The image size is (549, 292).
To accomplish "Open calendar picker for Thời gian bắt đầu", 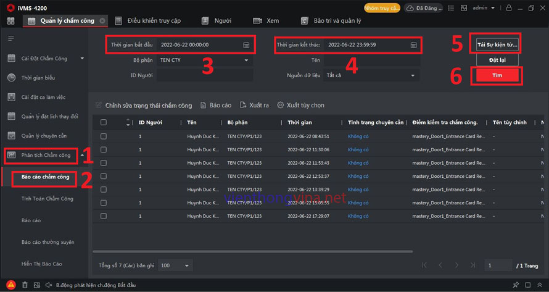I will (246, 45).
